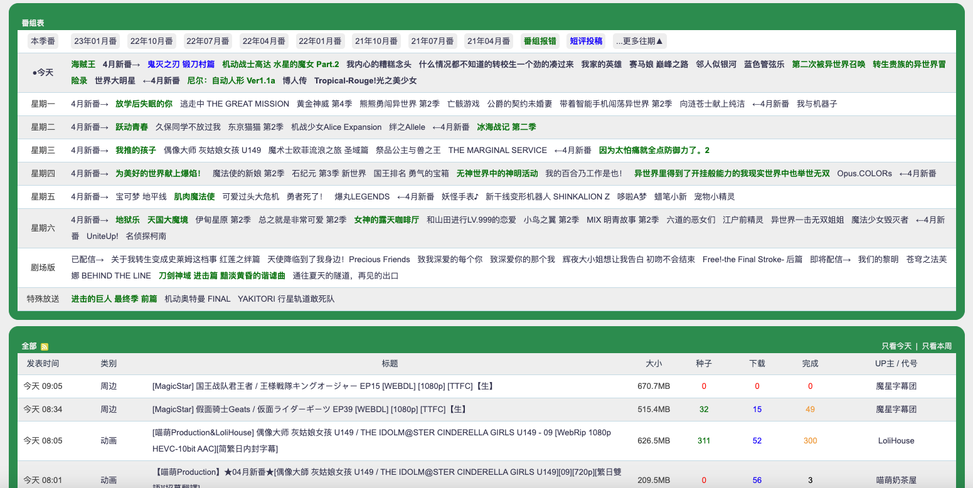Open 宝可梦 地平线 in Friday row
Viewport: 973px width, 488px height.
coord(141,197)
